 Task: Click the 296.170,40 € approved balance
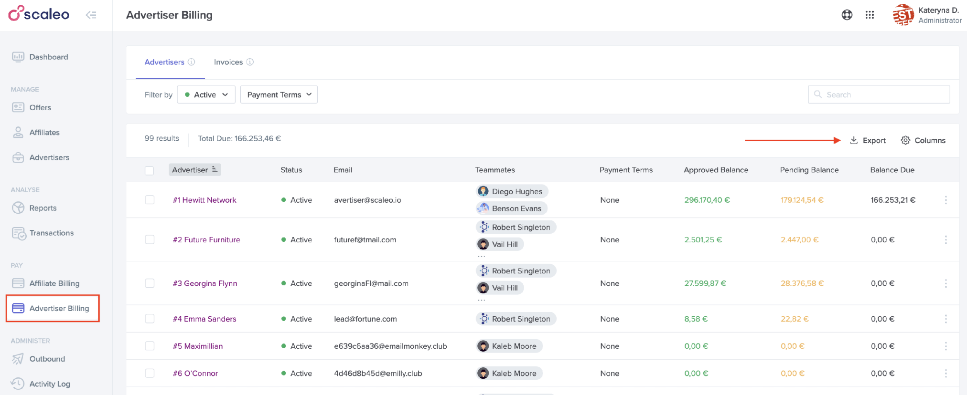[707, 200]
